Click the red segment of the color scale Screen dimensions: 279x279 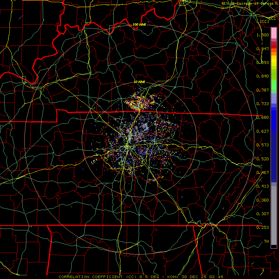click(274, 46)
